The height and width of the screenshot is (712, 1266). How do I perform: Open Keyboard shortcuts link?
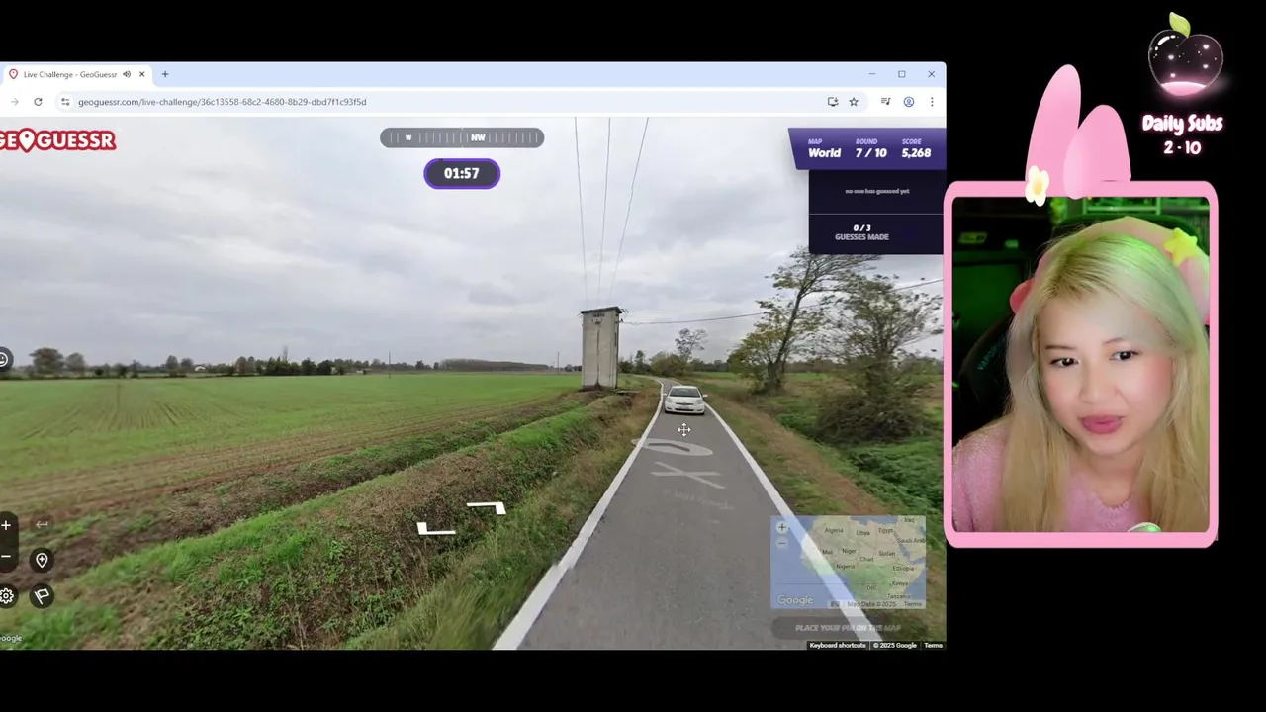coord(838,645)
